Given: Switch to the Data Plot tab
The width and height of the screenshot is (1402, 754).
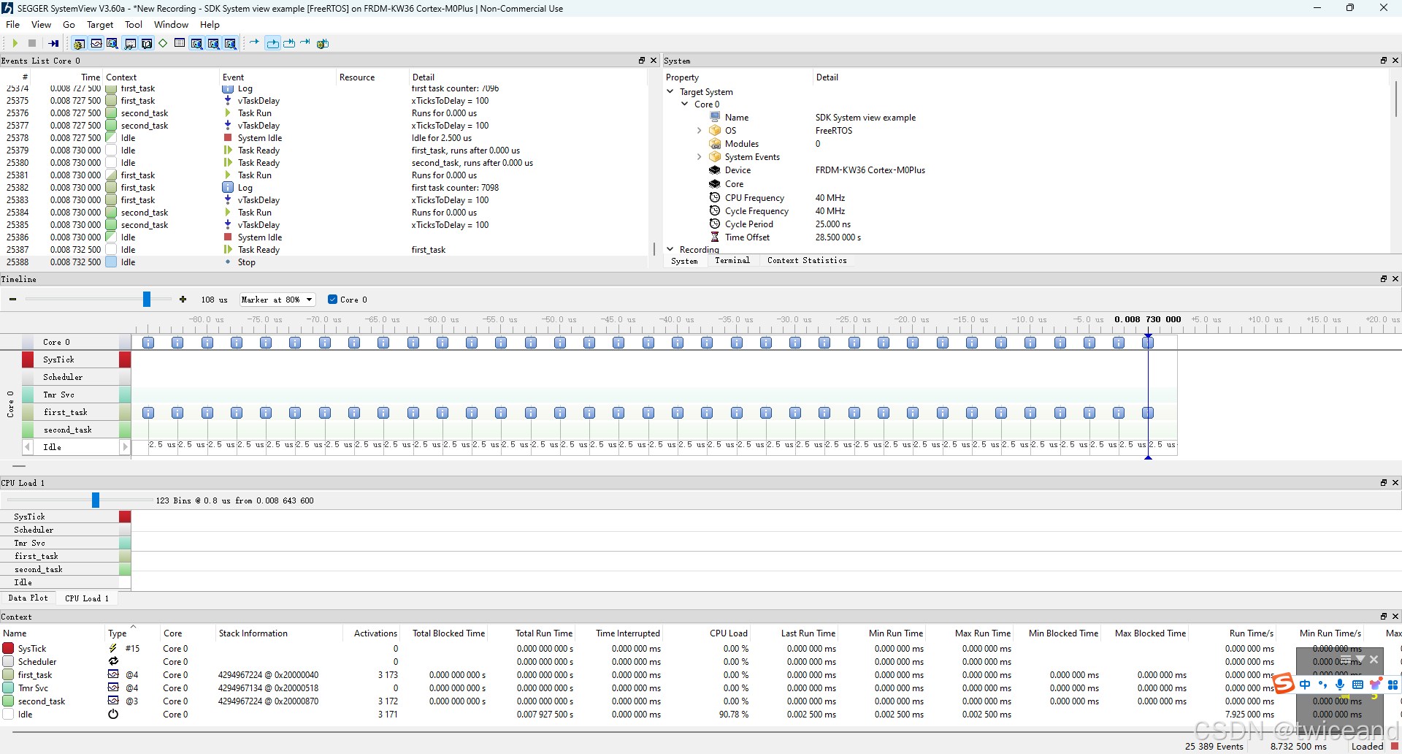Looking at the screenshot, I should 28,598.
